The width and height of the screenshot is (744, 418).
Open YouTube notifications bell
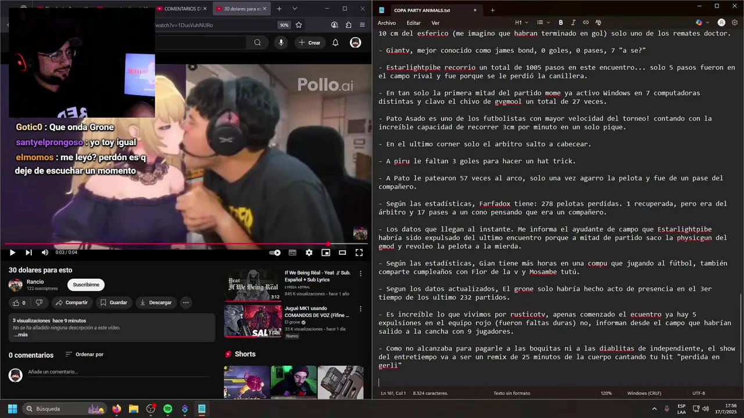335,42
